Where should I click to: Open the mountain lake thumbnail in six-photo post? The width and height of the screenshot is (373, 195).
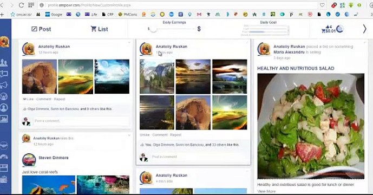click(x=157, y=76)
